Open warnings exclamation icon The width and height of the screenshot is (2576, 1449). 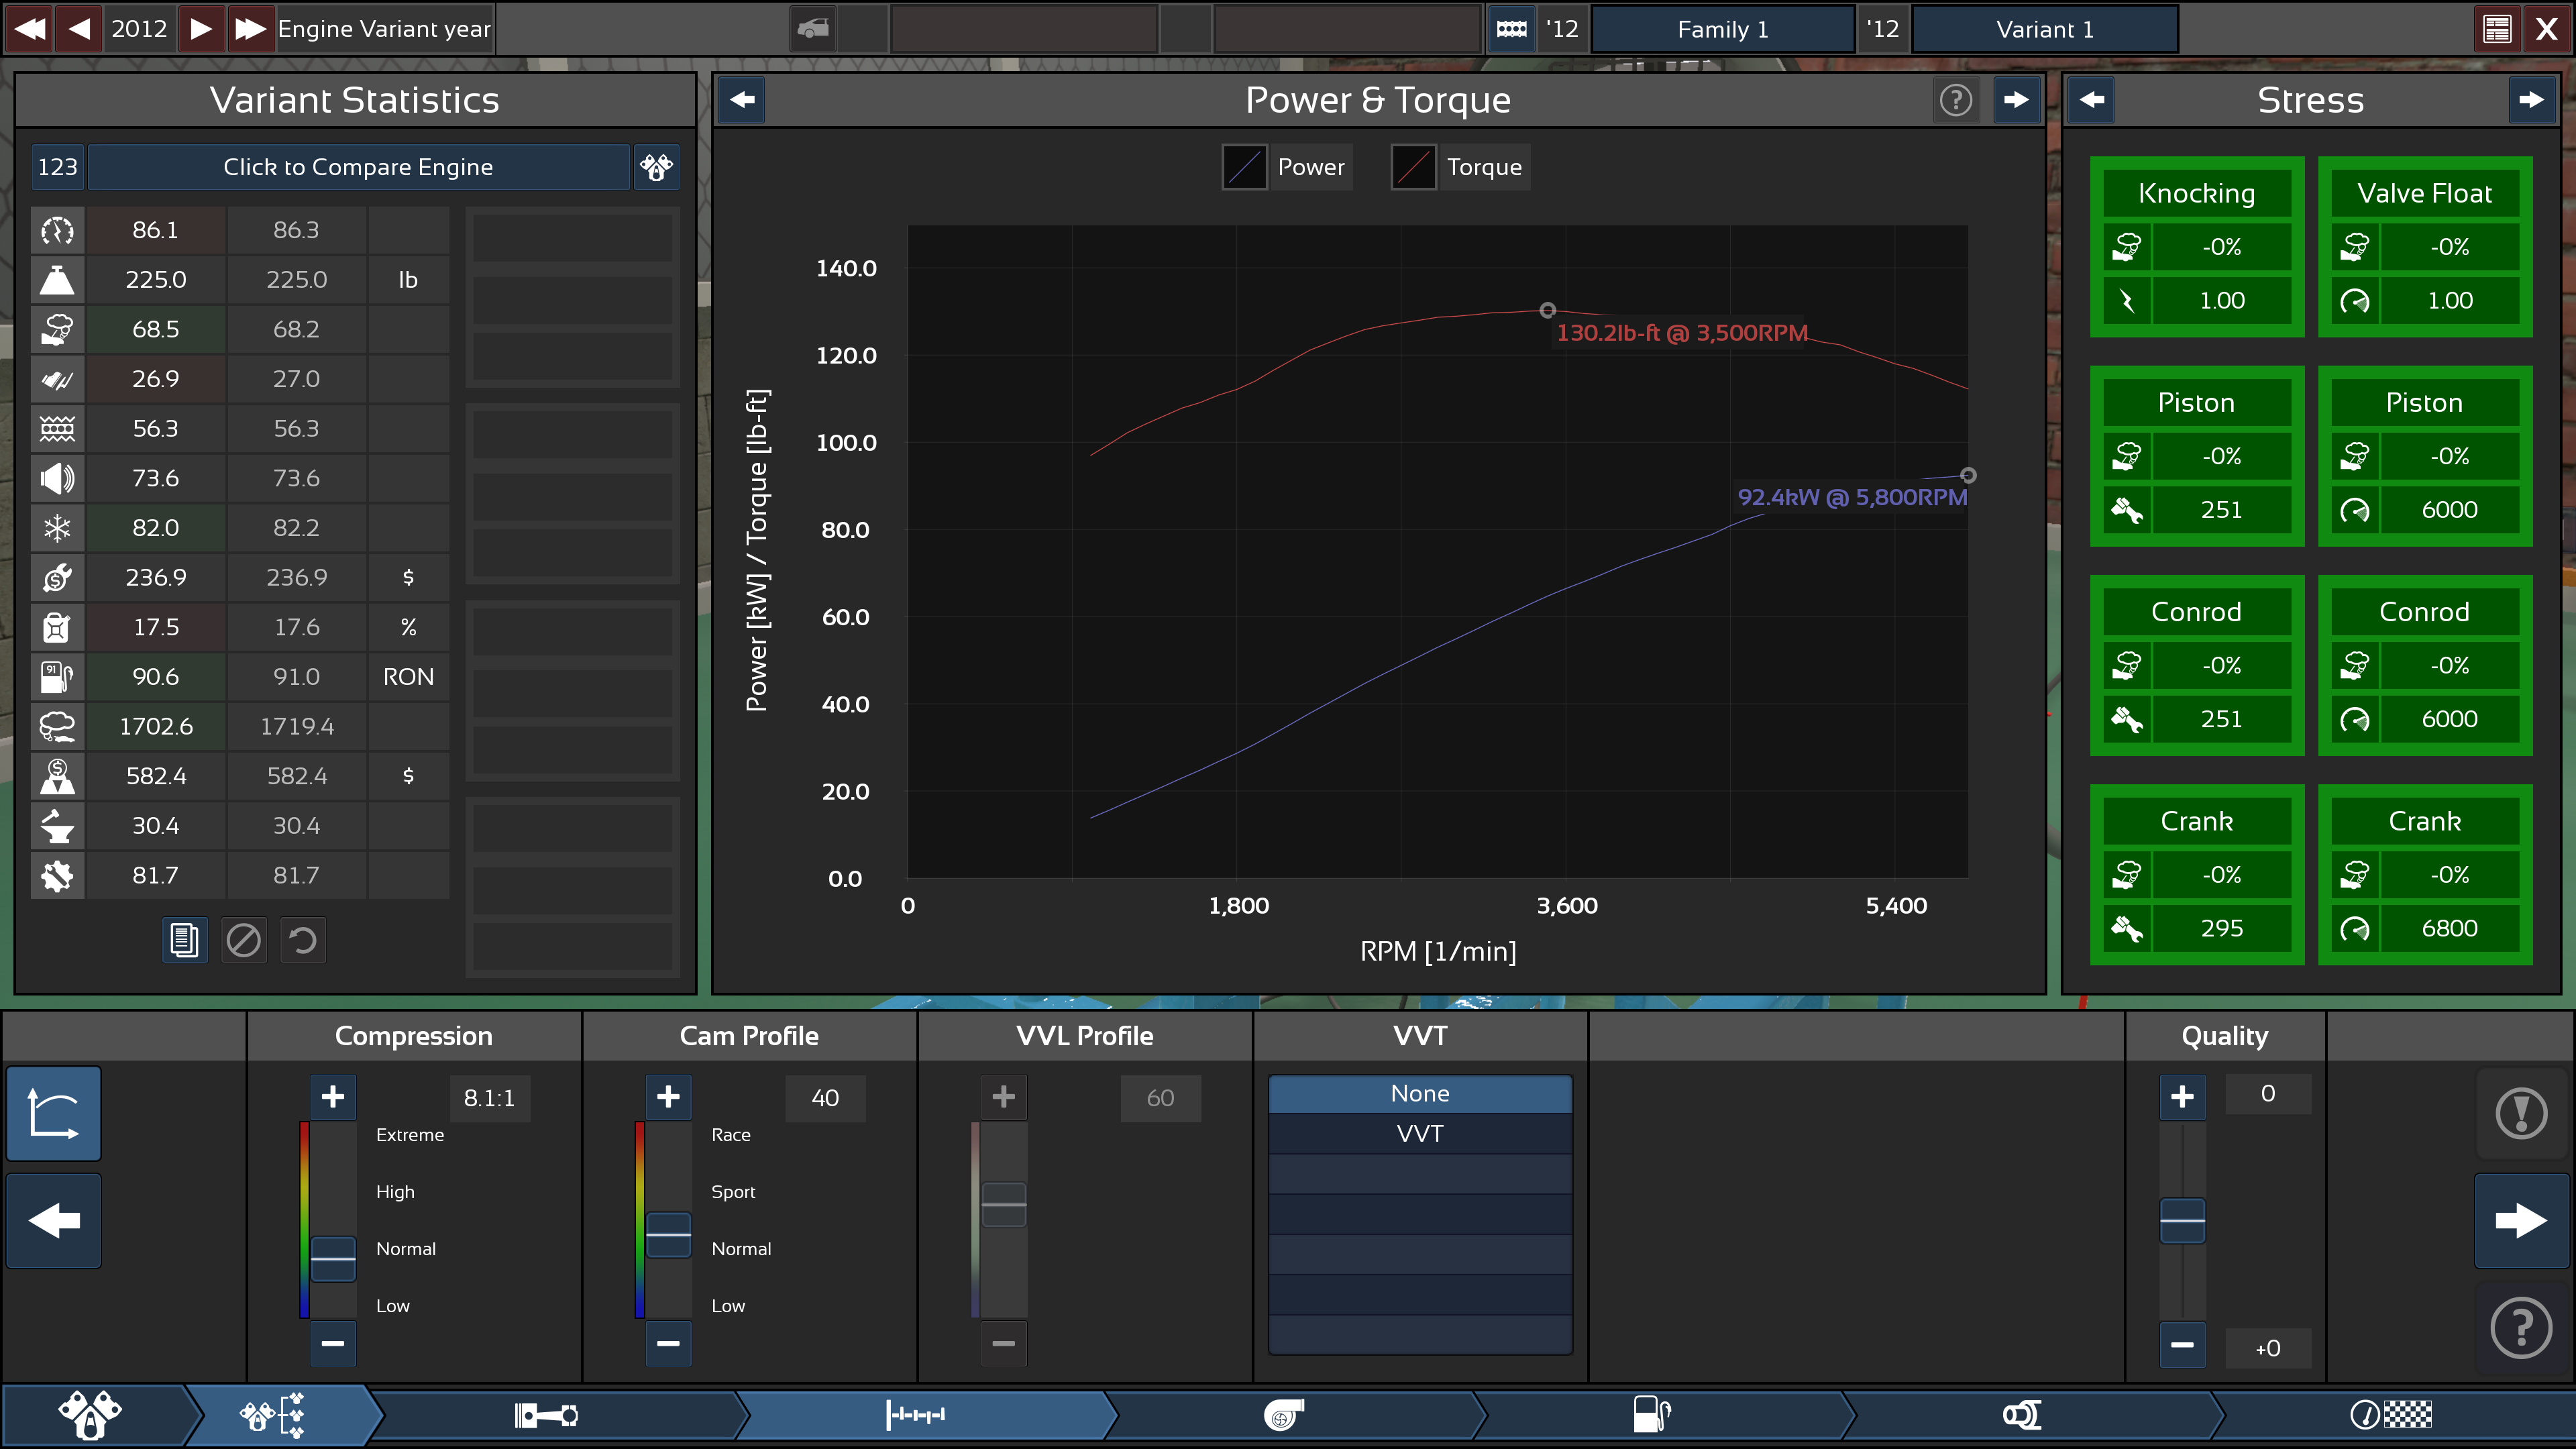(2521, 1113)
